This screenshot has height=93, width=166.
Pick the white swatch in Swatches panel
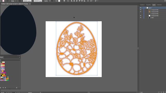coord(4,62)
